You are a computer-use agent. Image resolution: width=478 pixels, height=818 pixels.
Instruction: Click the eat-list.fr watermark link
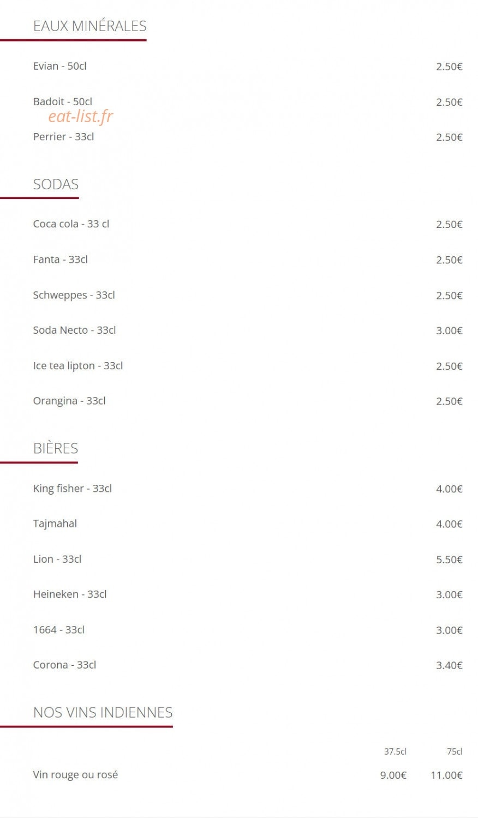click(81, 116)
